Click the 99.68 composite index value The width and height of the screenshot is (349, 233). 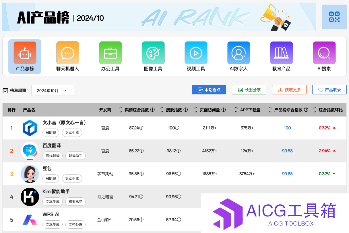287,174
